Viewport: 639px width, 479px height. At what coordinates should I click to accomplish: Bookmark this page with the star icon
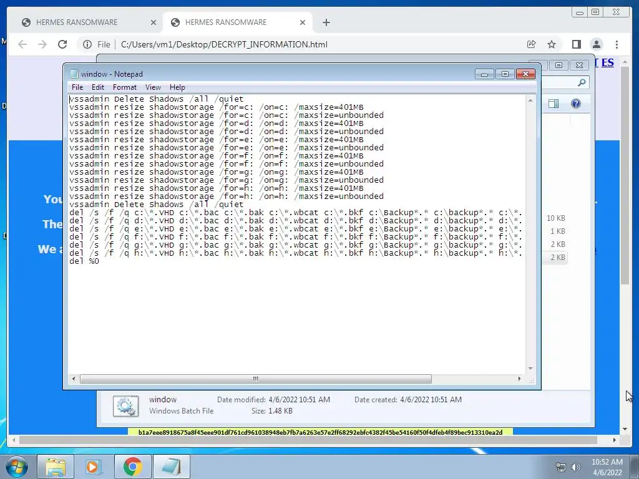(x=552, y=44)
